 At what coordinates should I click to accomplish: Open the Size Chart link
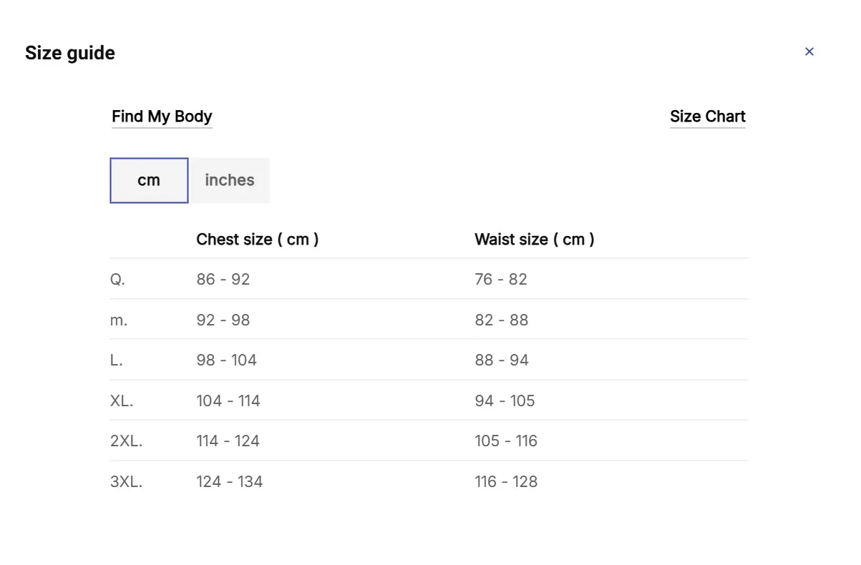pos(708,117)
